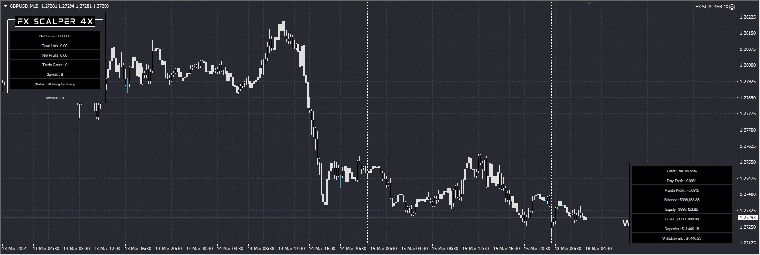Select the Net Price : 0.00000 row
The width and height of the screenshot is (760, 255).
click(55, 36)
